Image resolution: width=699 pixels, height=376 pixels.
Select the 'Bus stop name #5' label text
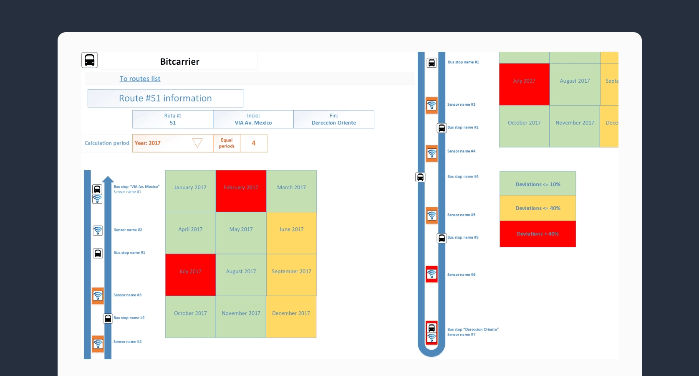coord(463,237)
